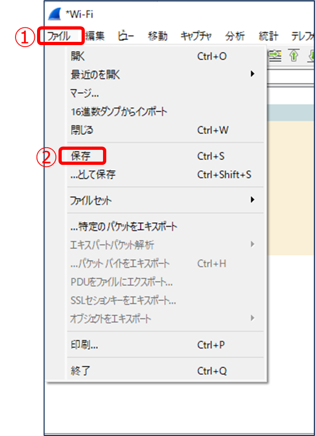Screen dimensions: 315x436
Task: Choose 印刷... from the File menu
Action: [x=165, y=345]
